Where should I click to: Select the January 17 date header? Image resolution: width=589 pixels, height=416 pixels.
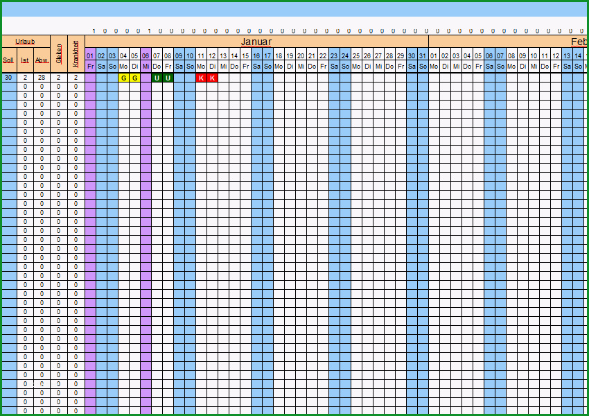[268, 55]
